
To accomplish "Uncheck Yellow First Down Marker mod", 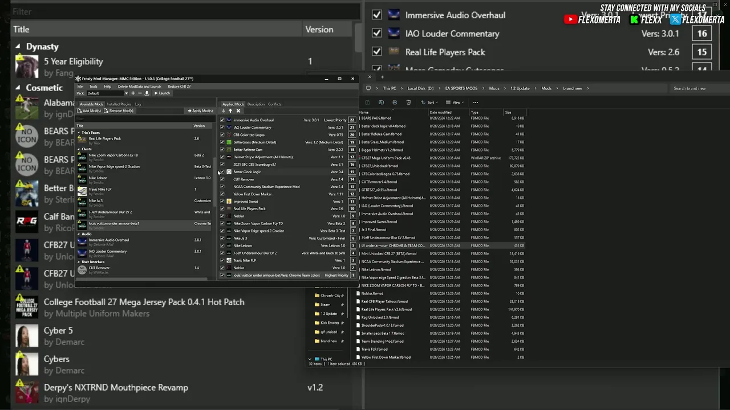I will pyautogui.click(x=222, y=194).
